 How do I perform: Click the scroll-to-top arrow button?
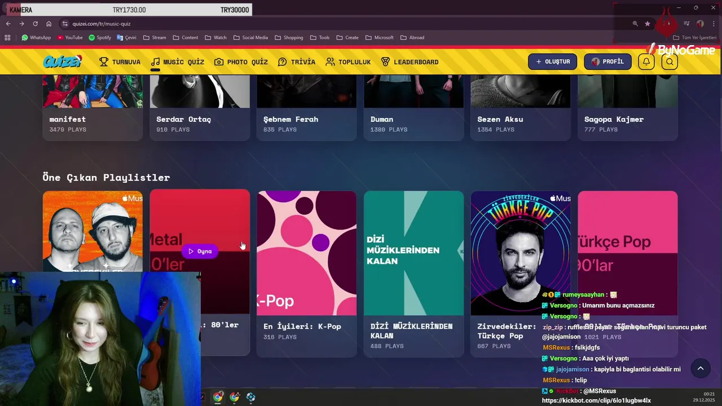[701, 368]
